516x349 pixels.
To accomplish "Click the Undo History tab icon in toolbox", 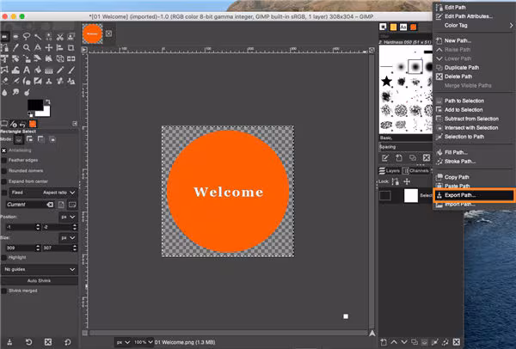I will tap(22, 124).
